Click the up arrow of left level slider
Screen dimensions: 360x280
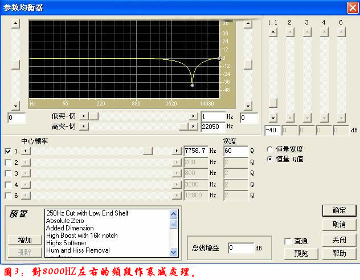(15, 23)
